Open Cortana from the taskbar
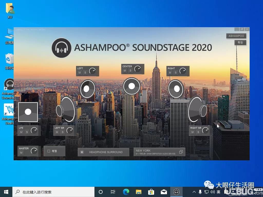The height and width of the screenshot is (197, 263). (100, 192)
